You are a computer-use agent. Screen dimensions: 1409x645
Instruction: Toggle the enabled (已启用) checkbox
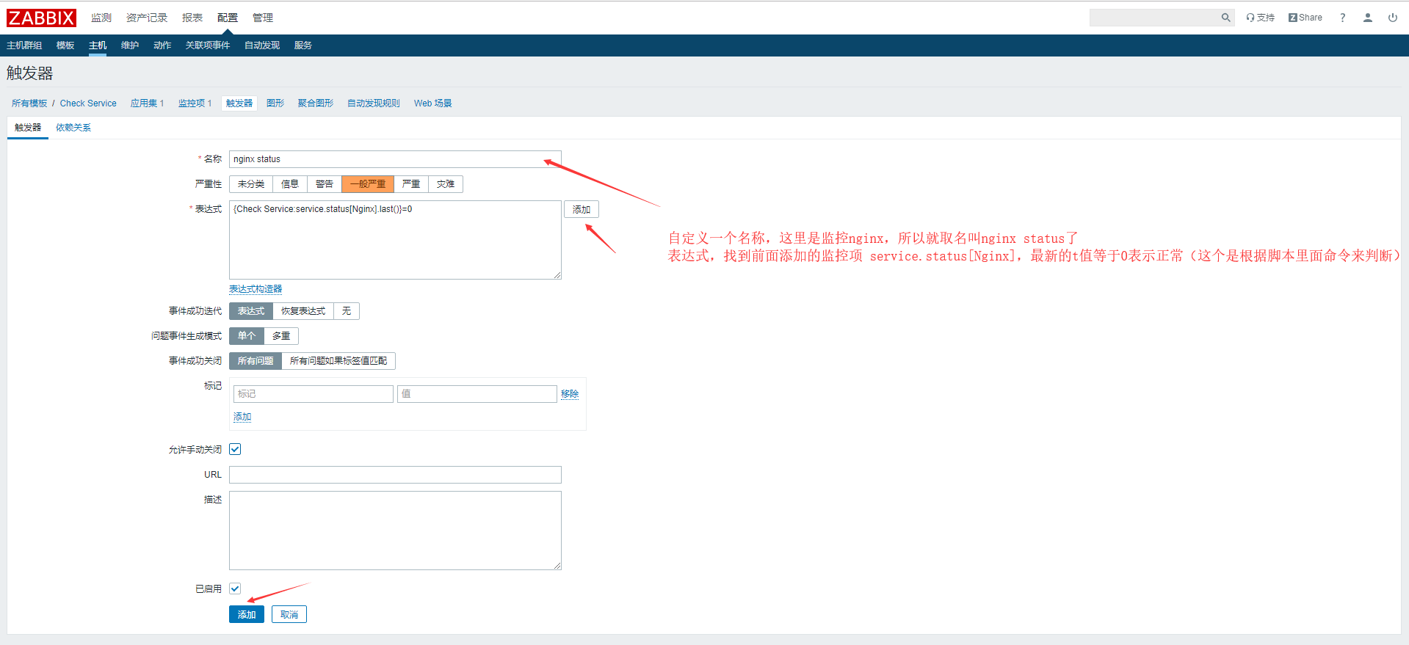[x=235, y=588]
